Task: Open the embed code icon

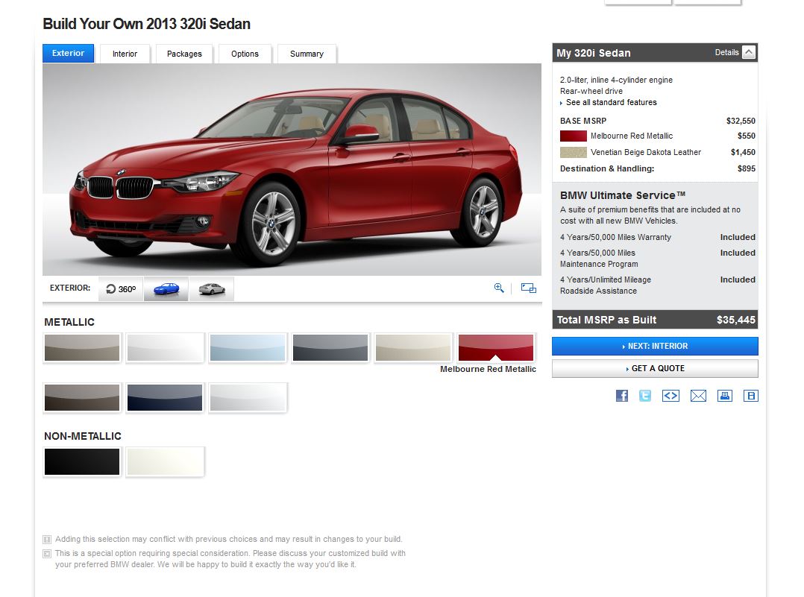Action: coord(670,396)
